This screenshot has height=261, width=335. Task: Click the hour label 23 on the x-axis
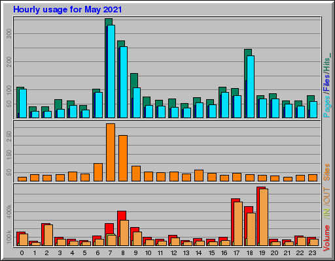(312, 253)
